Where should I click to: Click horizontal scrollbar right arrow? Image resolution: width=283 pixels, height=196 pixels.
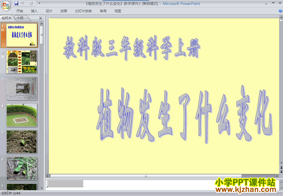[x=277, y=176]
